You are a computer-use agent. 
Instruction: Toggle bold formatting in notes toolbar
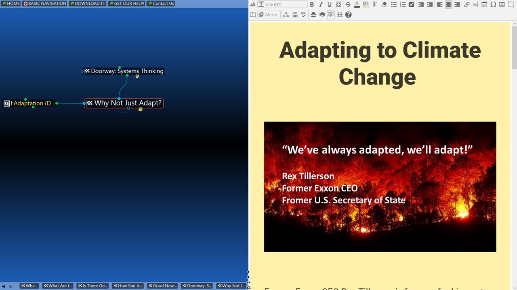[x=312, y=4]
